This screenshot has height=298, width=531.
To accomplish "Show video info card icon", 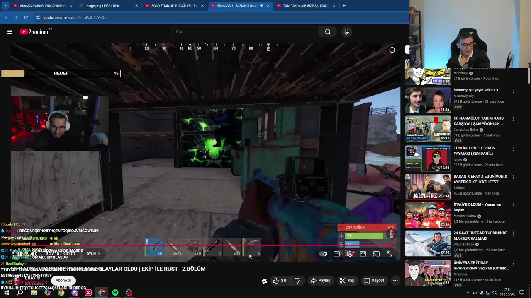I will (392, 50).
